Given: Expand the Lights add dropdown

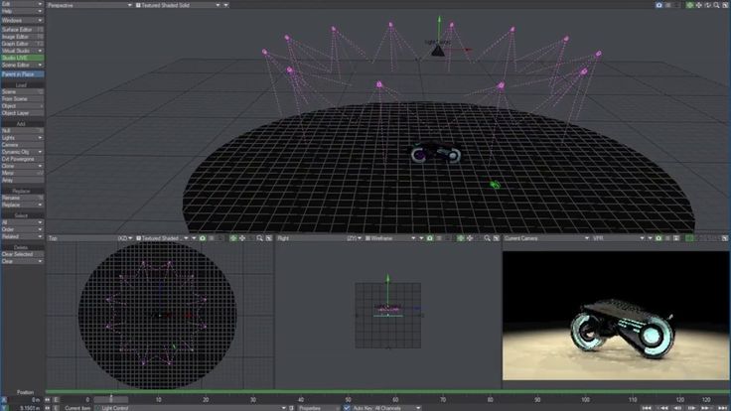Looking at the screenshot, I should pyautogui.click(x=22, y=138).
